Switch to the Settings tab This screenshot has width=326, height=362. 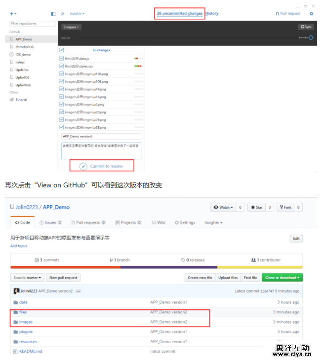185,222
